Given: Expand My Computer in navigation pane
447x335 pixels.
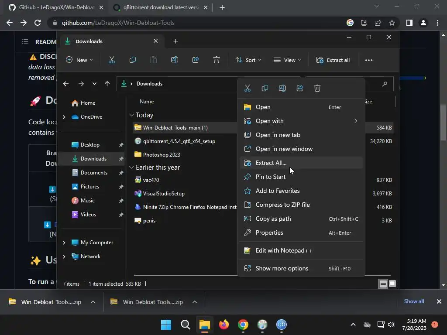Looking at the screenshot, I should [64, 243].
